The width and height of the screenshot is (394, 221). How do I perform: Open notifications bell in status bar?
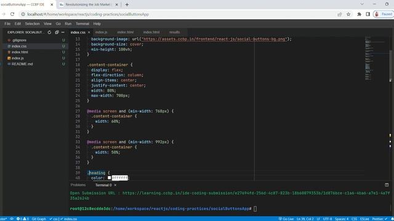pyautogui.click(x=392, y=219)
